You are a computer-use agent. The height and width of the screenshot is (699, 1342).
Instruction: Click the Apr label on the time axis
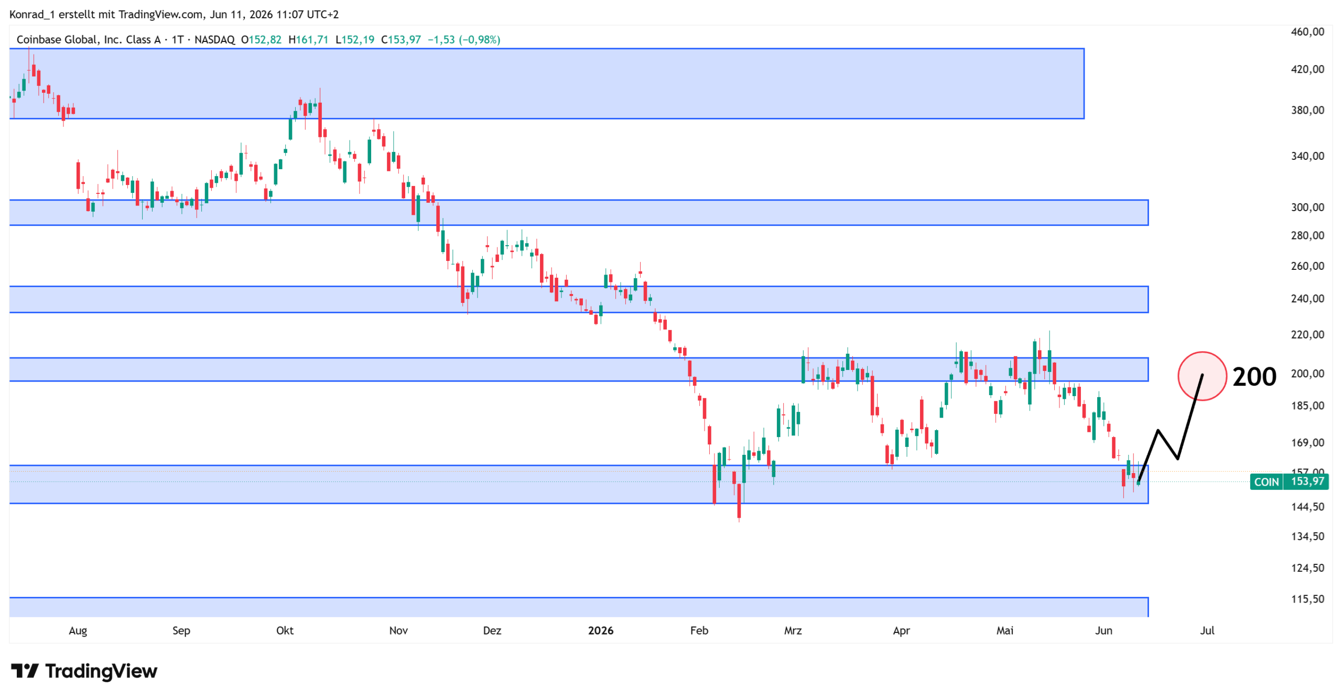901,630
